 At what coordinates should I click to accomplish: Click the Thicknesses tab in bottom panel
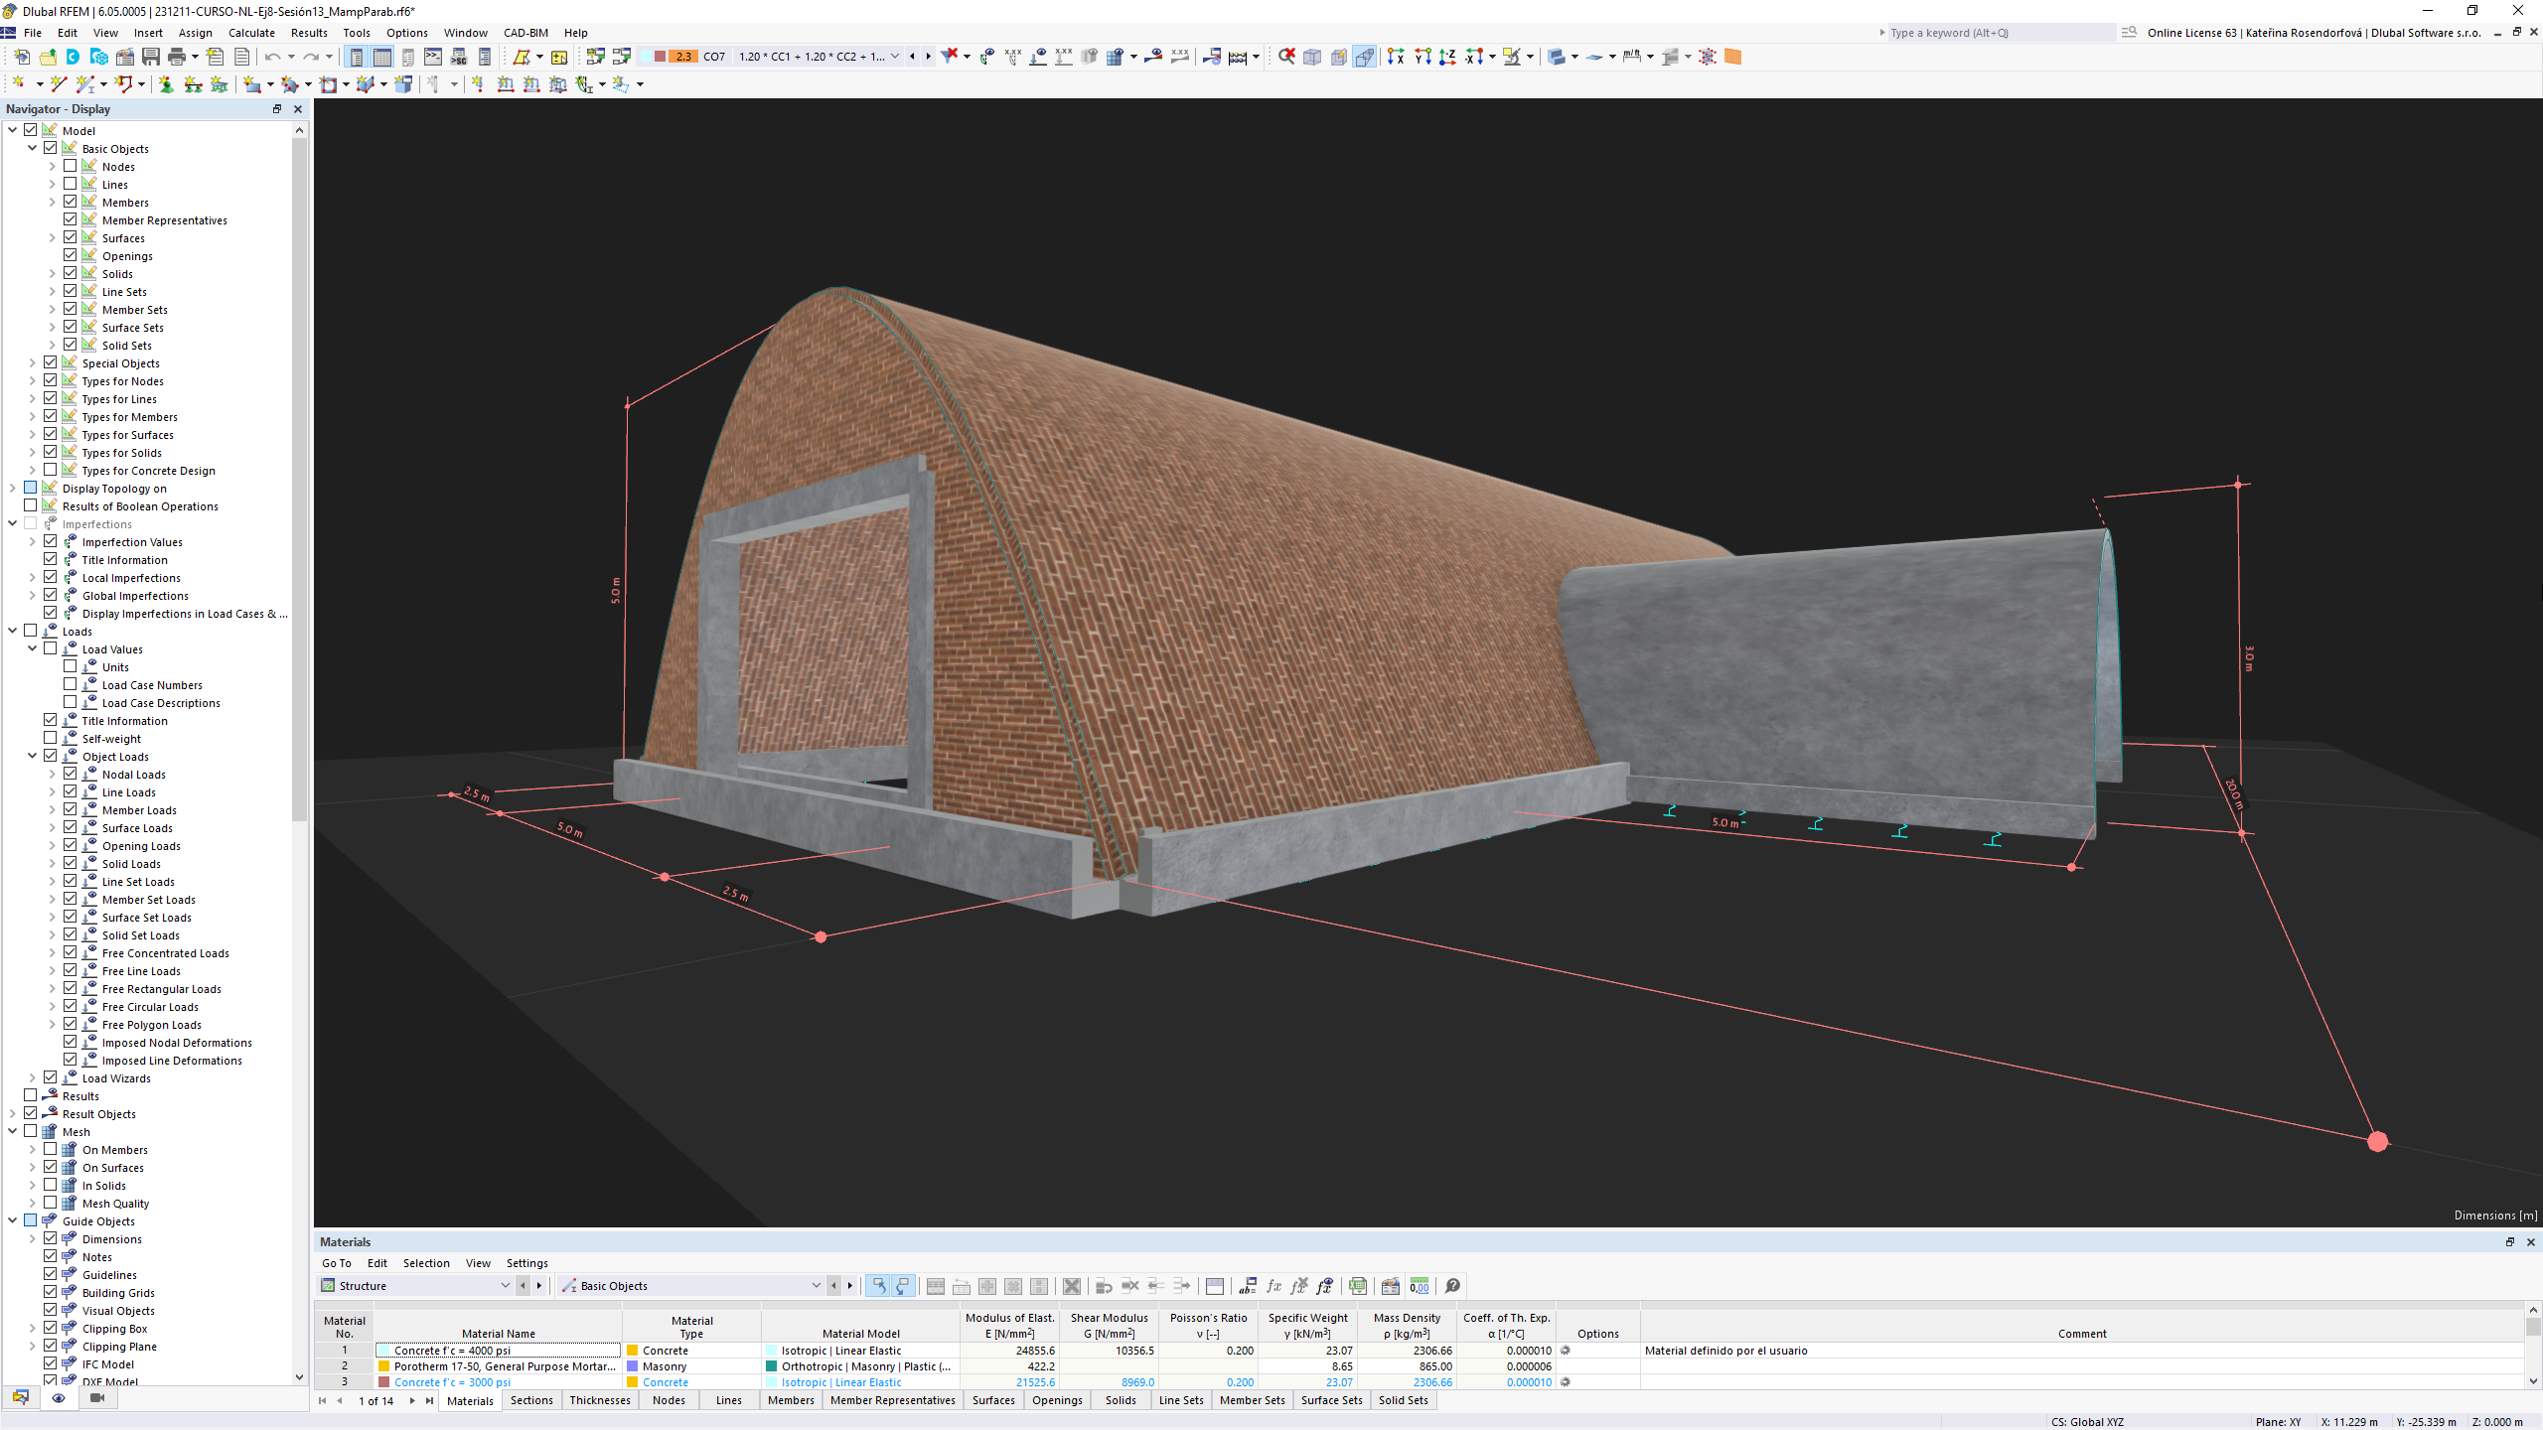click(601, 1400)
